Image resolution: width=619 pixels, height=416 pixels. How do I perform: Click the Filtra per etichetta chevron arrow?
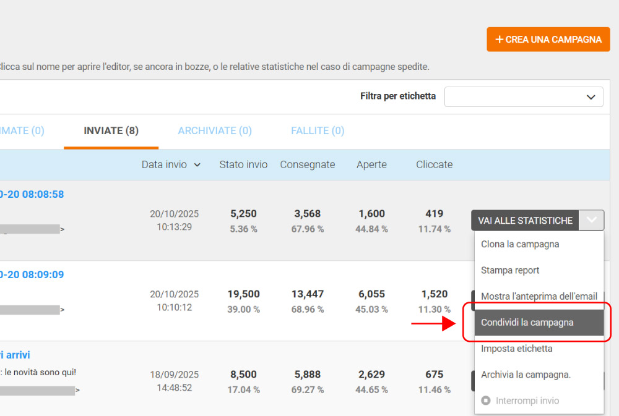[x=591, y=97]
